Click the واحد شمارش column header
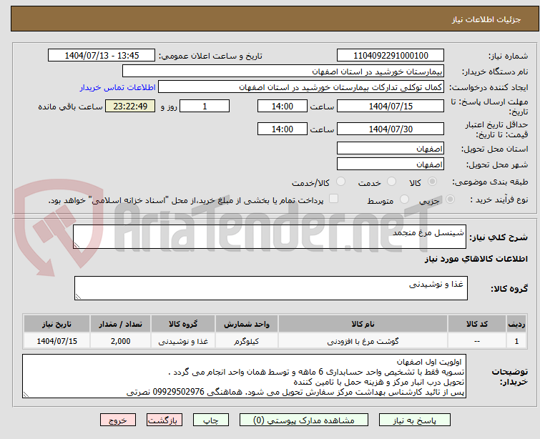This screenshot has width=540, height=439. click(x=247, y=324)
